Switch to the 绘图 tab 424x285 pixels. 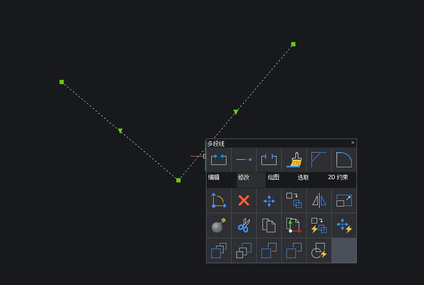click(x=274, y=178)
